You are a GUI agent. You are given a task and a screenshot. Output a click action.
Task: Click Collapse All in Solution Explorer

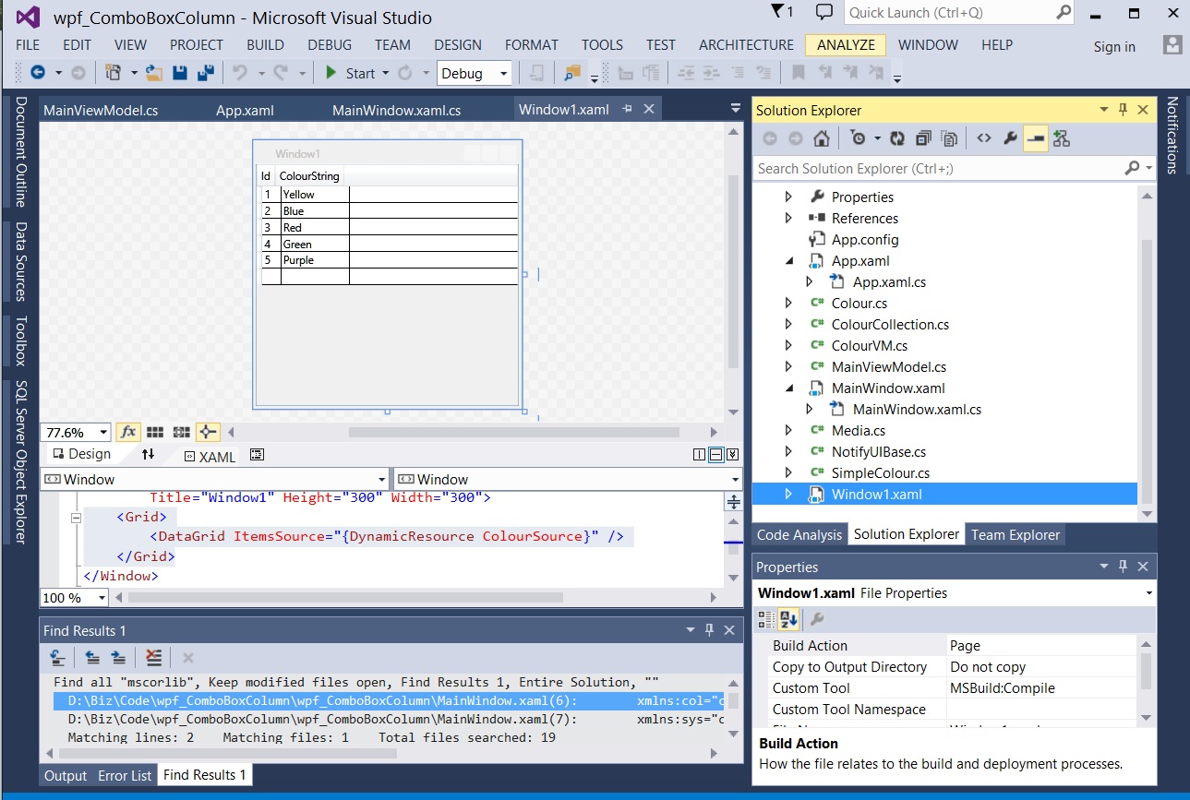pos(923,138)
